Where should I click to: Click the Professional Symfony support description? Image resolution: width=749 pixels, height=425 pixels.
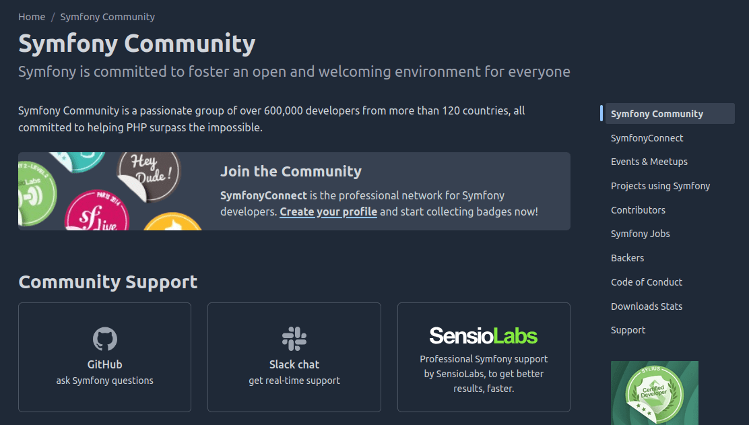[484, 374]
